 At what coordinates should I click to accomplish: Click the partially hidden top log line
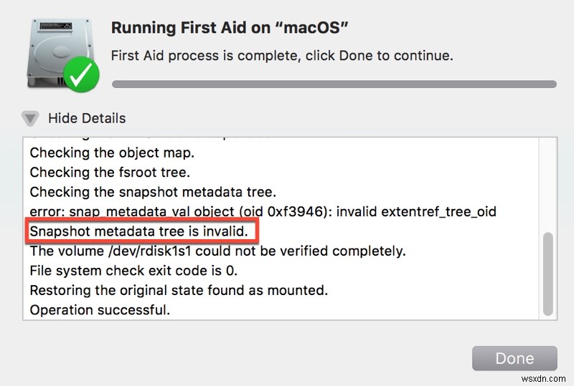tap(151, 136)
